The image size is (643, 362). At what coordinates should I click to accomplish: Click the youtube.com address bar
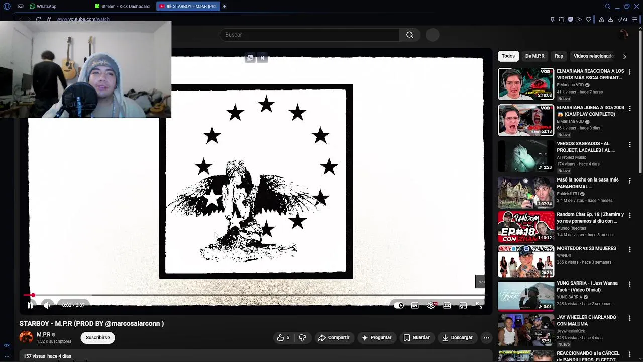83,19
